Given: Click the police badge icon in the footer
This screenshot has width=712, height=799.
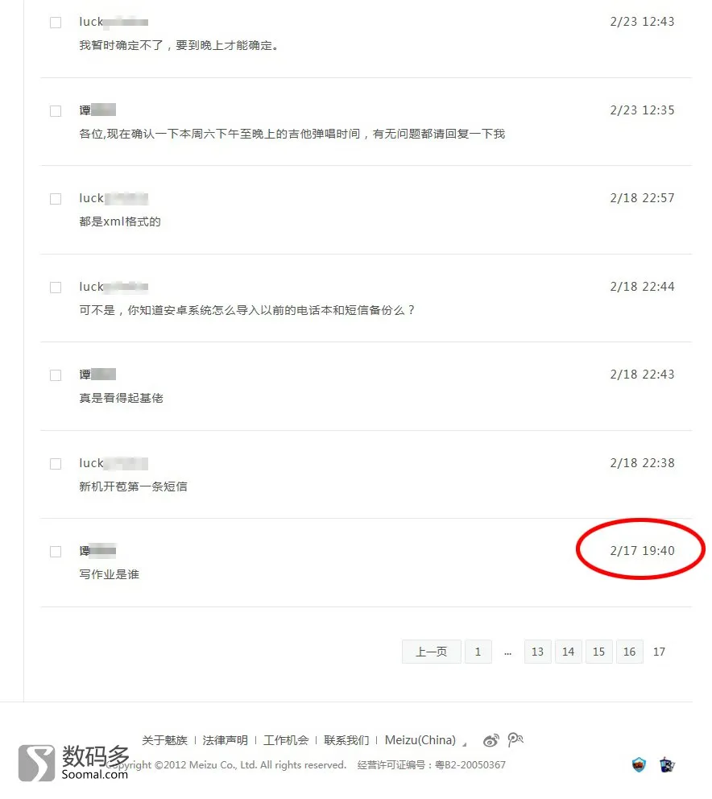Looking at the screenshot, I should 667,764.
